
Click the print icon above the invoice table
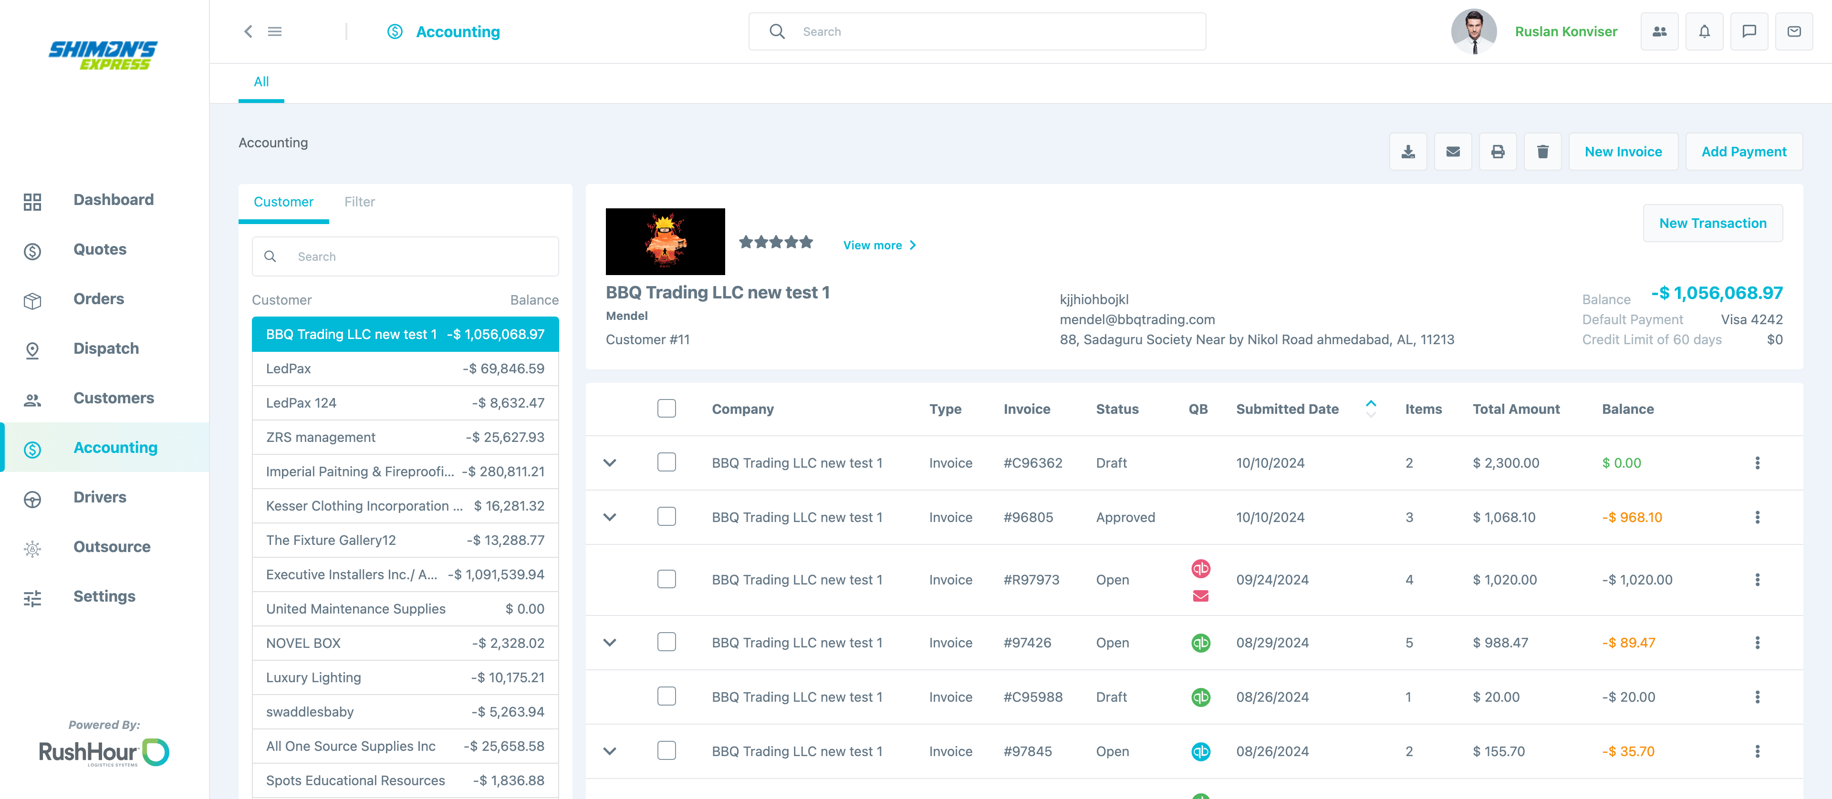(1498, 152)
